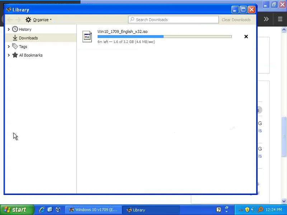Switch to Windows 10 v1709 taskbar button
This screenshot has height=215, width=287.
pos(94,210)
